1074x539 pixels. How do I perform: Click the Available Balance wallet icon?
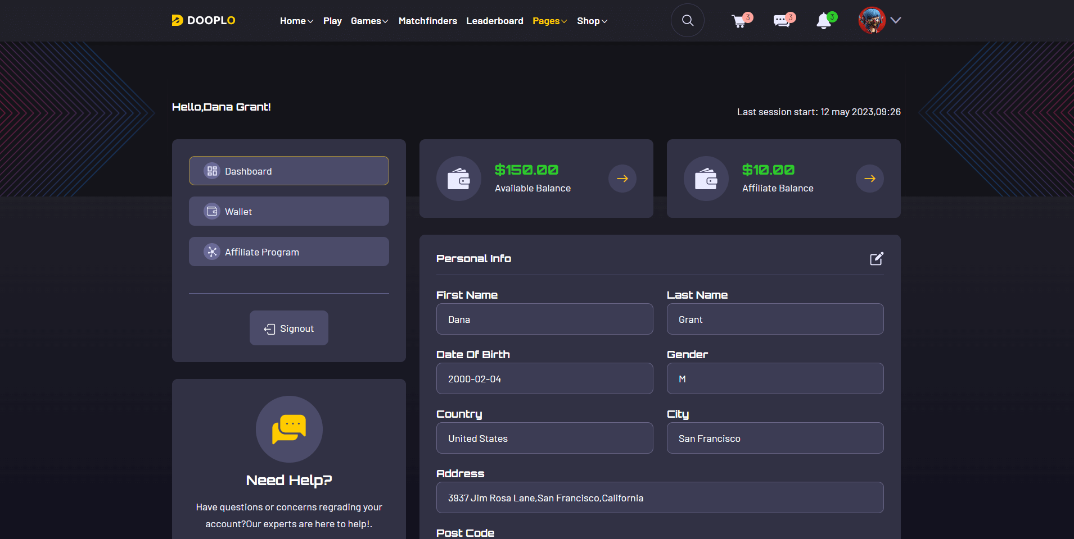point(459,179)
